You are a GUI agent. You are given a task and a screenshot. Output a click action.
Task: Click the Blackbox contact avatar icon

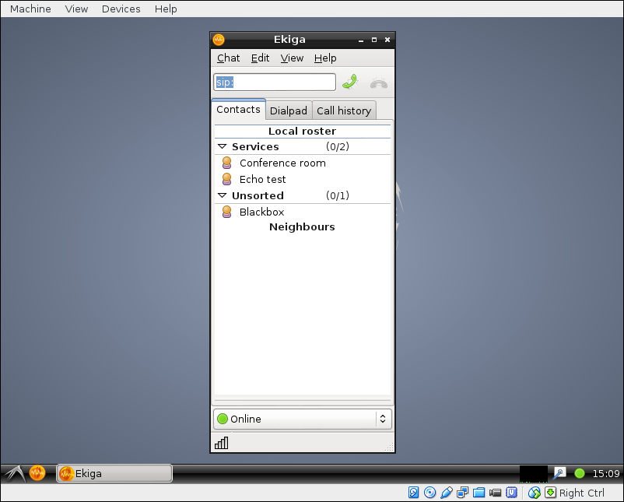227,212
